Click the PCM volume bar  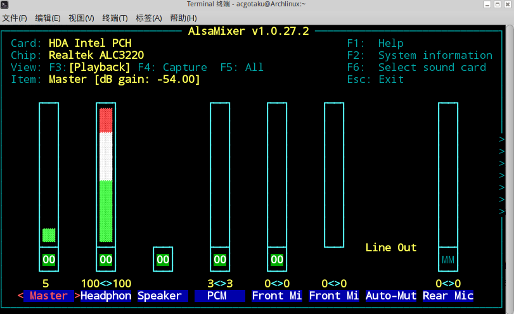tap(220, 175)
